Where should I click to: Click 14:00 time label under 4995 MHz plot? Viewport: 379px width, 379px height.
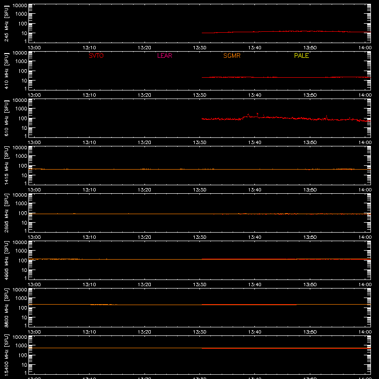[365, 285]
